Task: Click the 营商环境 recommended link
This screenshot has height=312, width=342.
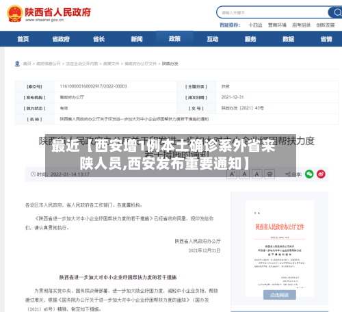Action: (x=277, y=25)
